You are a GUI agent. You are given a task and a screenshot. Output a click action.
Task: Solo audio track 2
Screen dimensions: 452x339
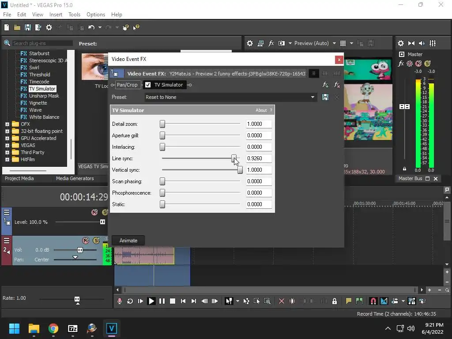click(x=96, y=241)
